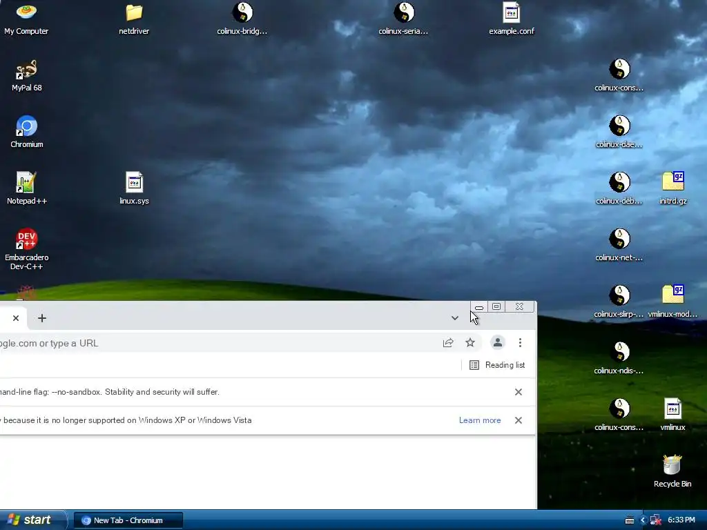Open the Windows Start menu

tap(32, 520)
